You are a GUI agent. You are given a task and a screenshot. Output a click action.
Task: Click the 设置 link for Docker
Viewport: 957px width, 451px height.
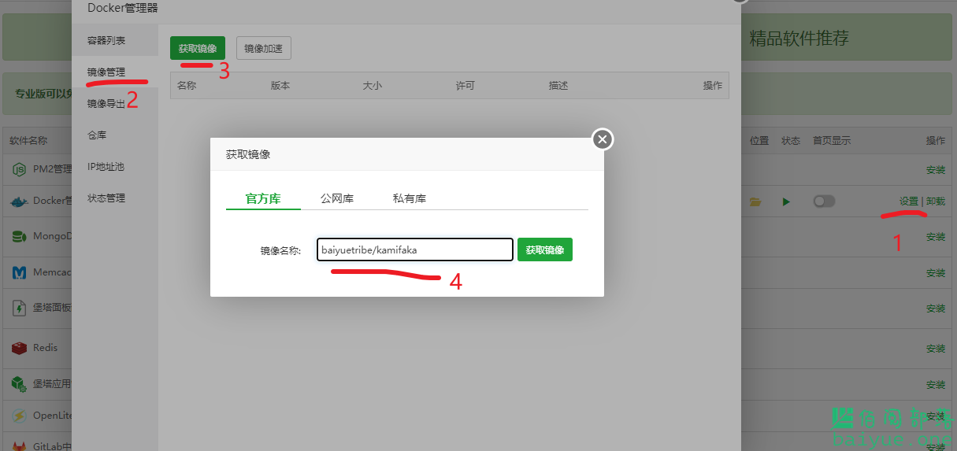[x=908, y=201]
